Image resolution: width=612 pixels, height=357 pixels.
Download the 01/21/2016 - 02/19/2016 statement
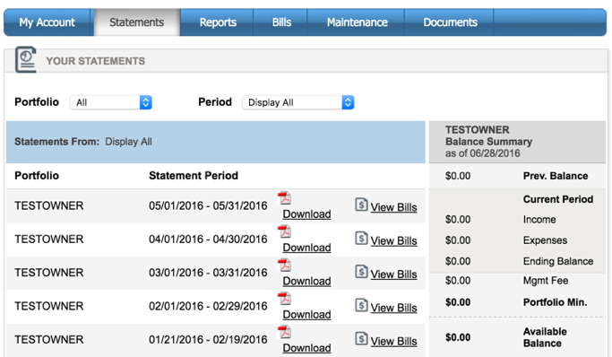point(306,348)
